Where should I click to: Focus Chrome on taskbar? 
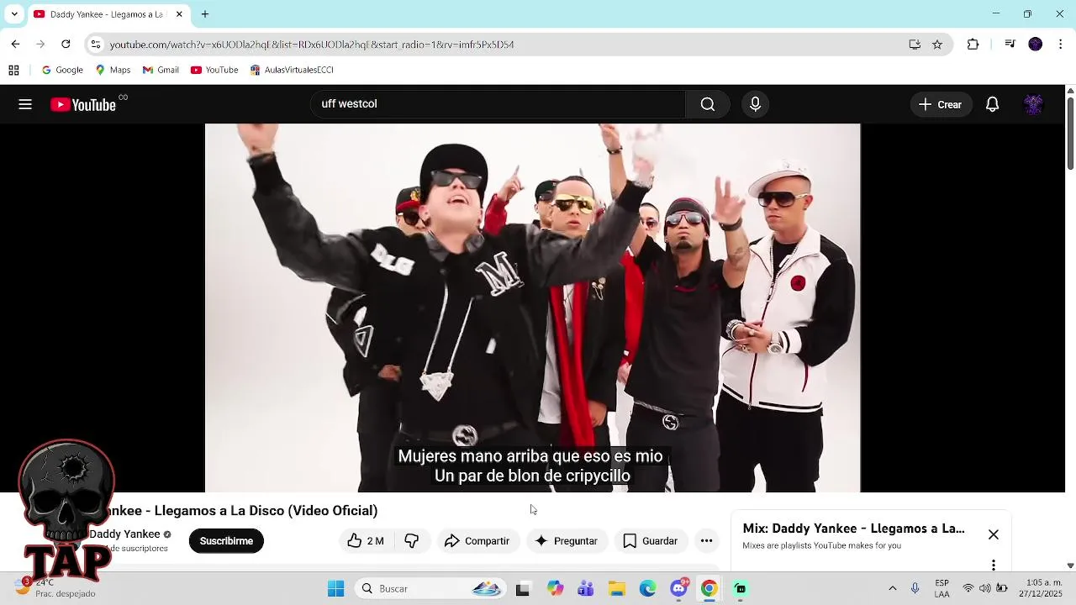[709, 589]
